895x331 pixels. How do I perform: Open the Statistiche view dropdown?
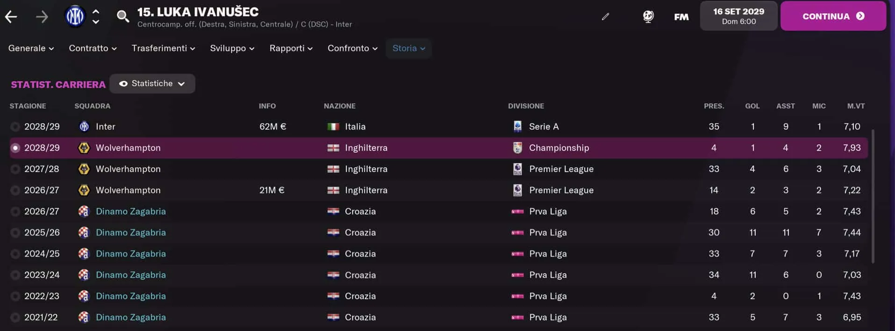[x=152, y=84]
